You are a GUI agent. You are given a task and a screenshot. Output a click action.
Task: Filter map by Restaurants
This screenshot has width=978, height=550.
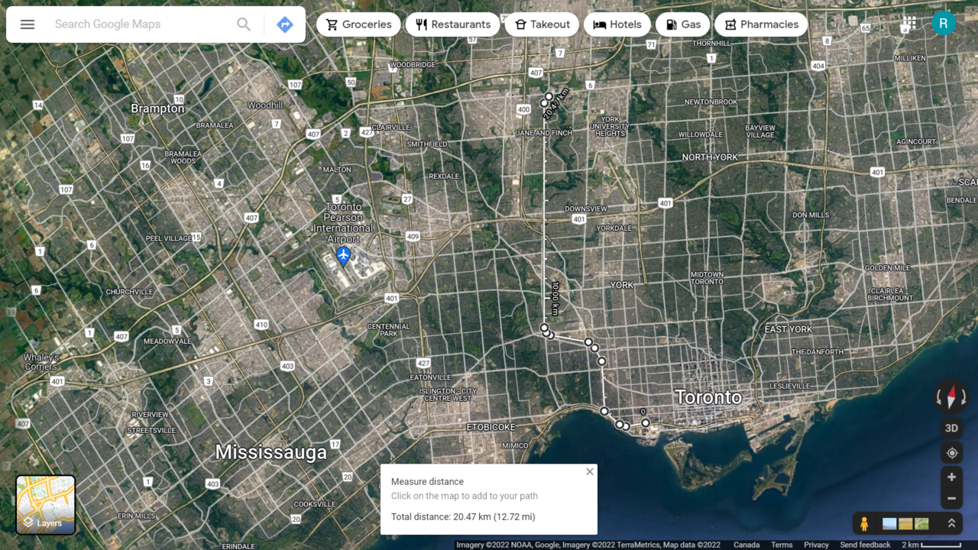[452, 24]
